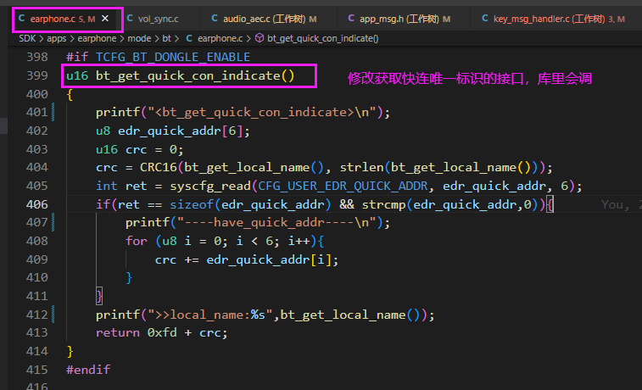
Task: Click the C file icon on vol_sync.c tab
Action: (x=130, y=19)
